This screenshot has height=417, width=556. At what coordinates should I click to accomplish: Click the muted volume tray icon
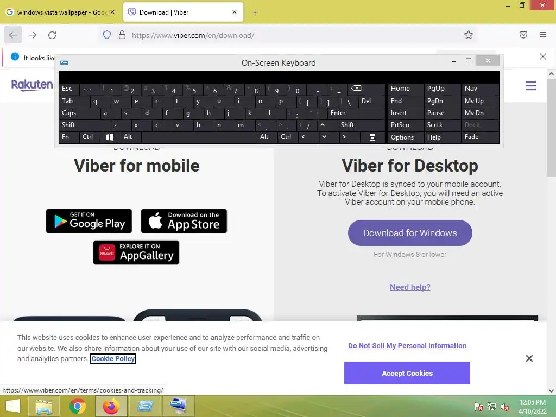505,407
